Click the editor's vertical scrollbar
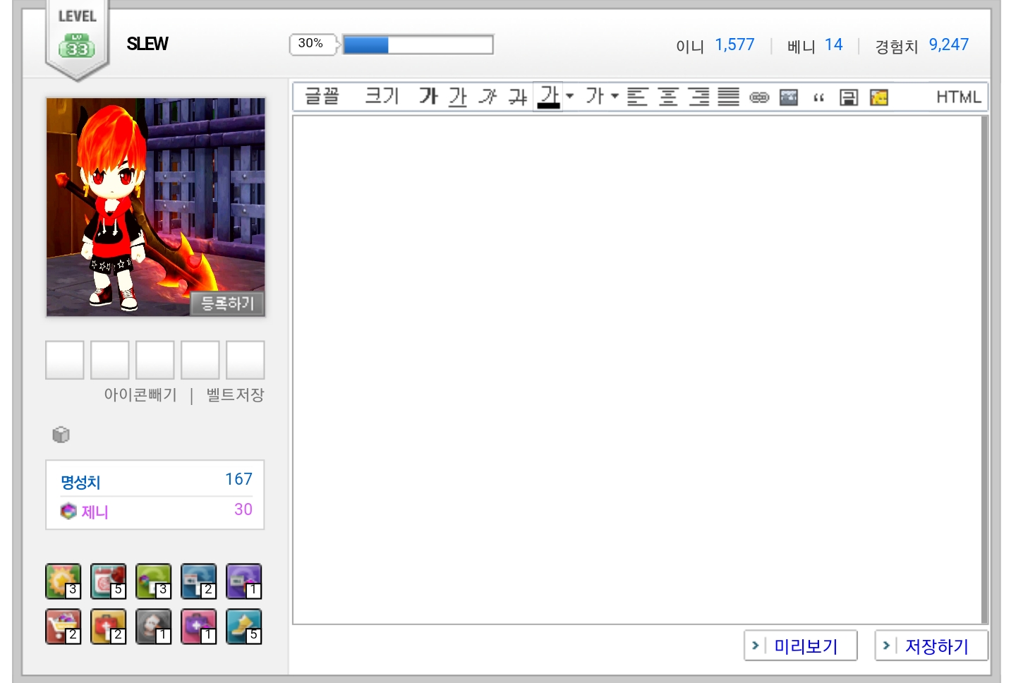The width and height of the screenshot is (1016, 683). (x=985, y=370)
